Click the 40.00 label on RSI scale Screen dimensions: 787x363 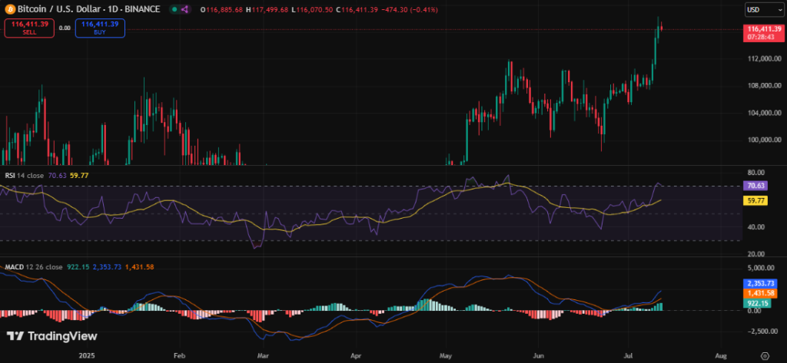pos(755,227)
